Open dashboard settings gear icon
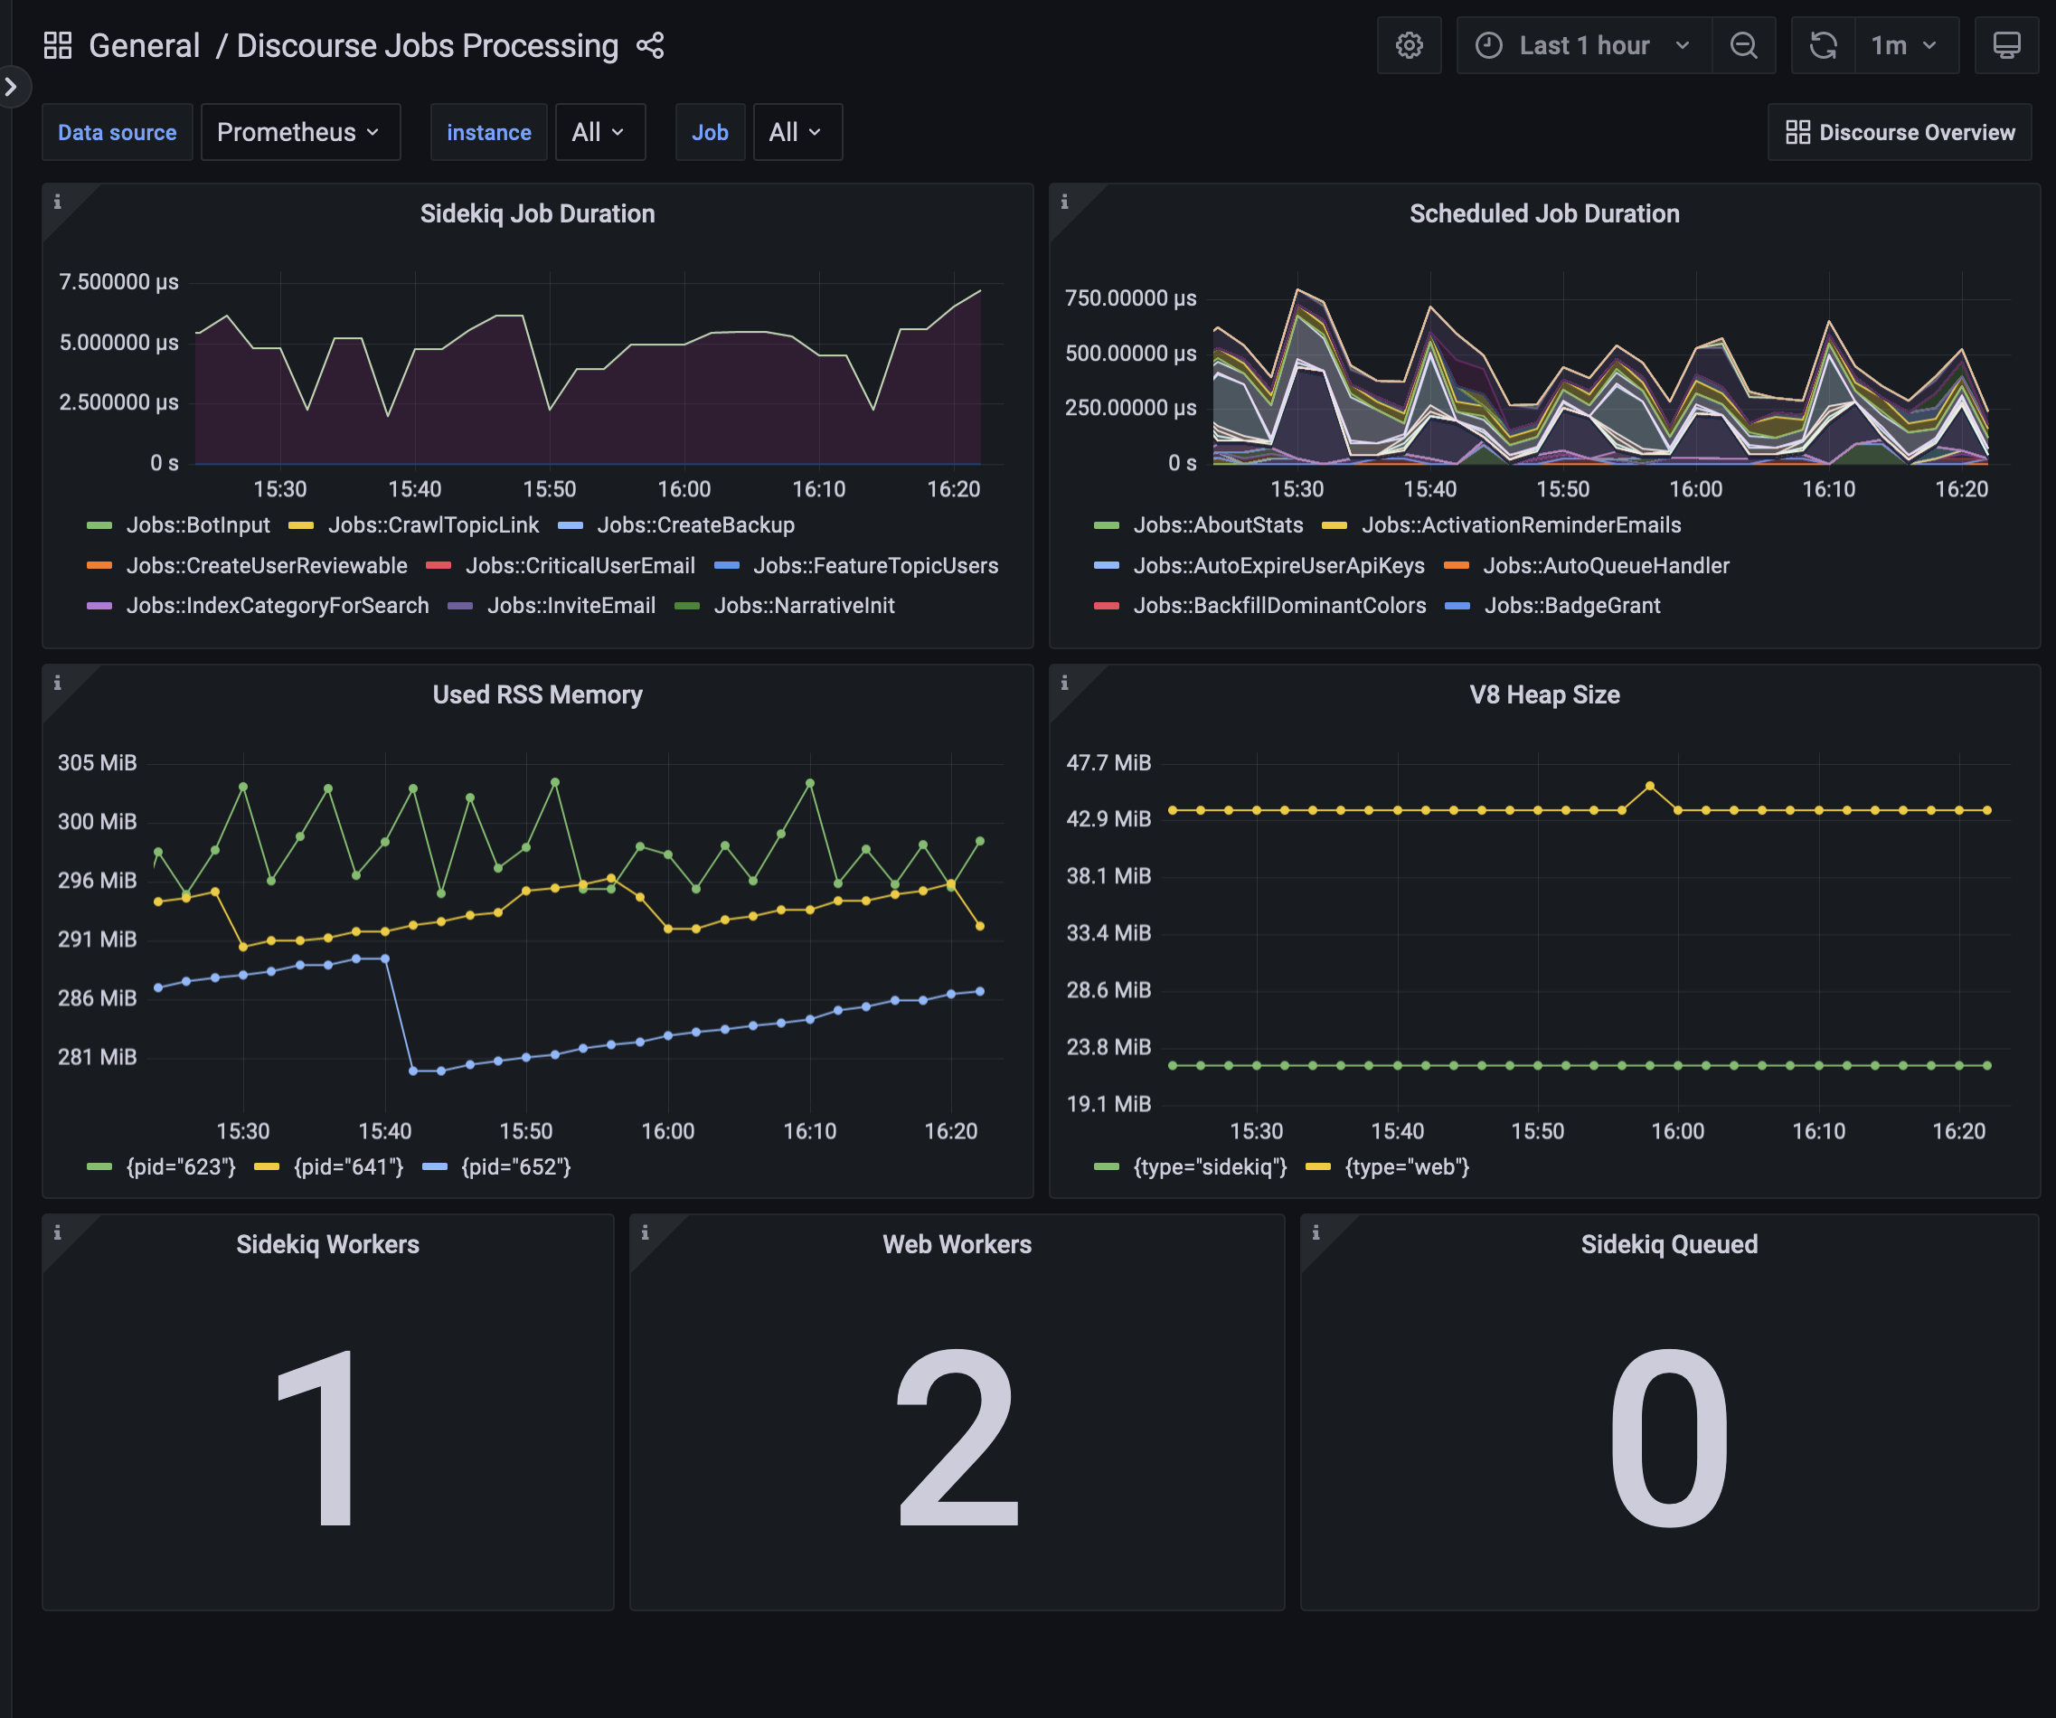Image resolution: width=2056 pixels, height=1718 pixels. (x=1410, y=44)
